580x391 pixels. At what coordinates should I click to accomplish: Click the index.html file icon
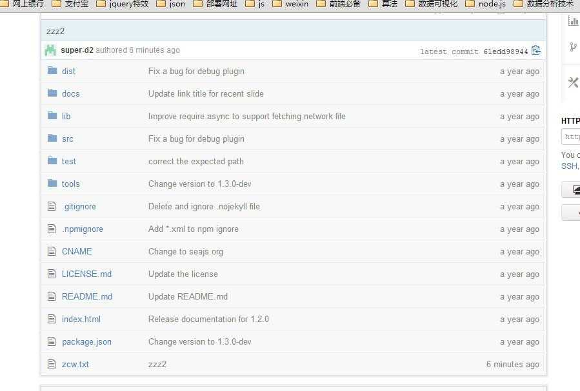[x=52, y=319]
